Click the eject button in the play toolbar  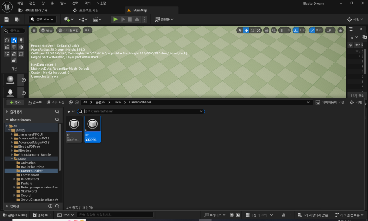coord(137,19)
